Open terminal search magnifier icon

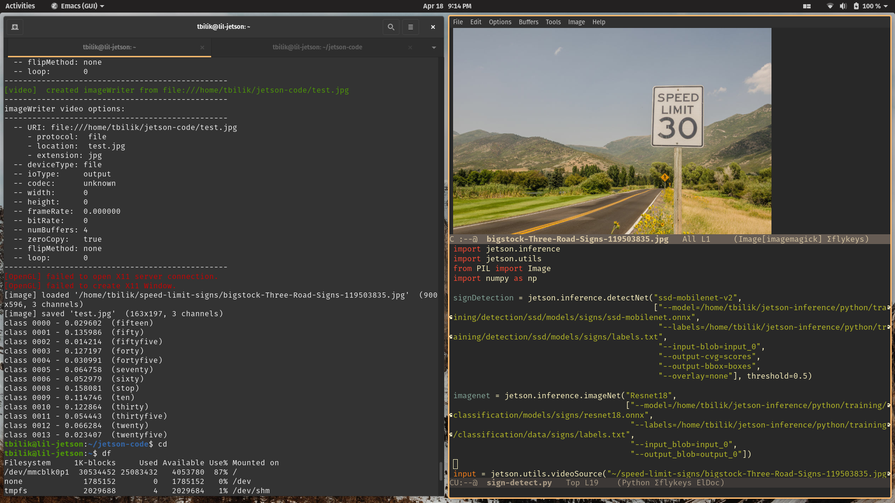[x=391, y=27]
